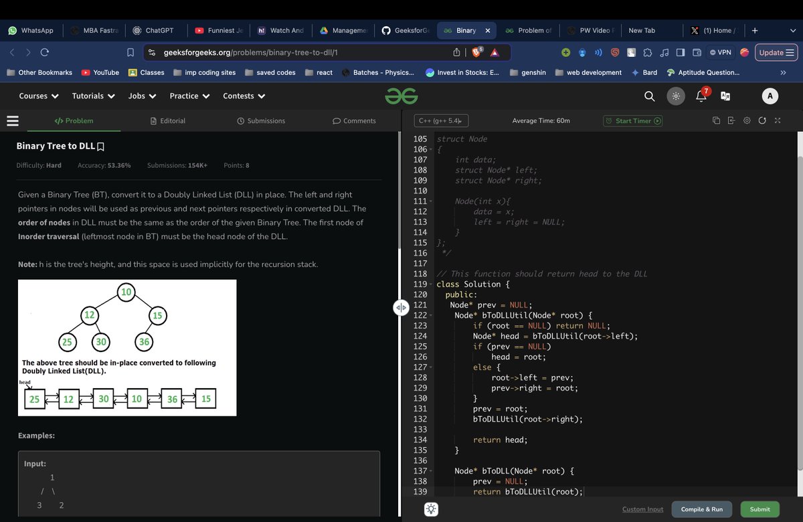Open the profile avatar 'A'
803x522 pixels.
pos(770,96)
